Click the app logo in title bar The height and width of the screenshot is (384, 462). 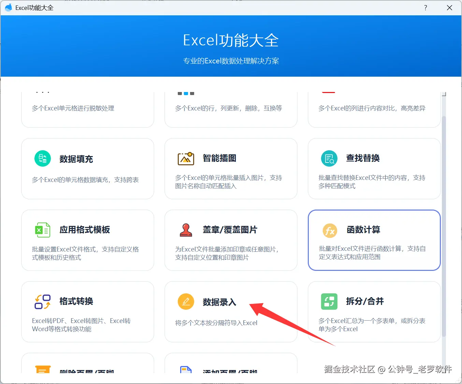pos(8,7)
